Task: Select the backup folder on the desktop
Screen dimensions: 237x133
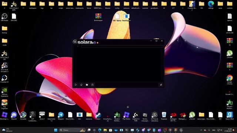Action: (x=4, y=30)
